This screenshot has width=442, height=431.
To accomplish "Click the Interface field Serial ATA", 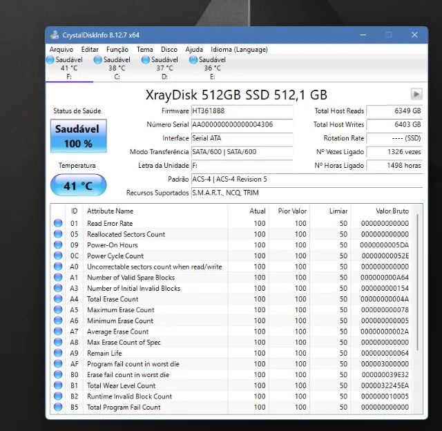I will (x=242, y=138).
